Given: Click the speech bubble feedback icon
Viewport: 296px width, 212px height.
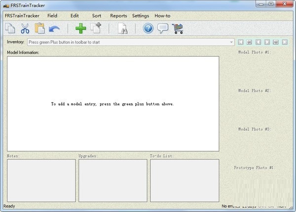Looking at the screenshot, I should pos(163,29).
